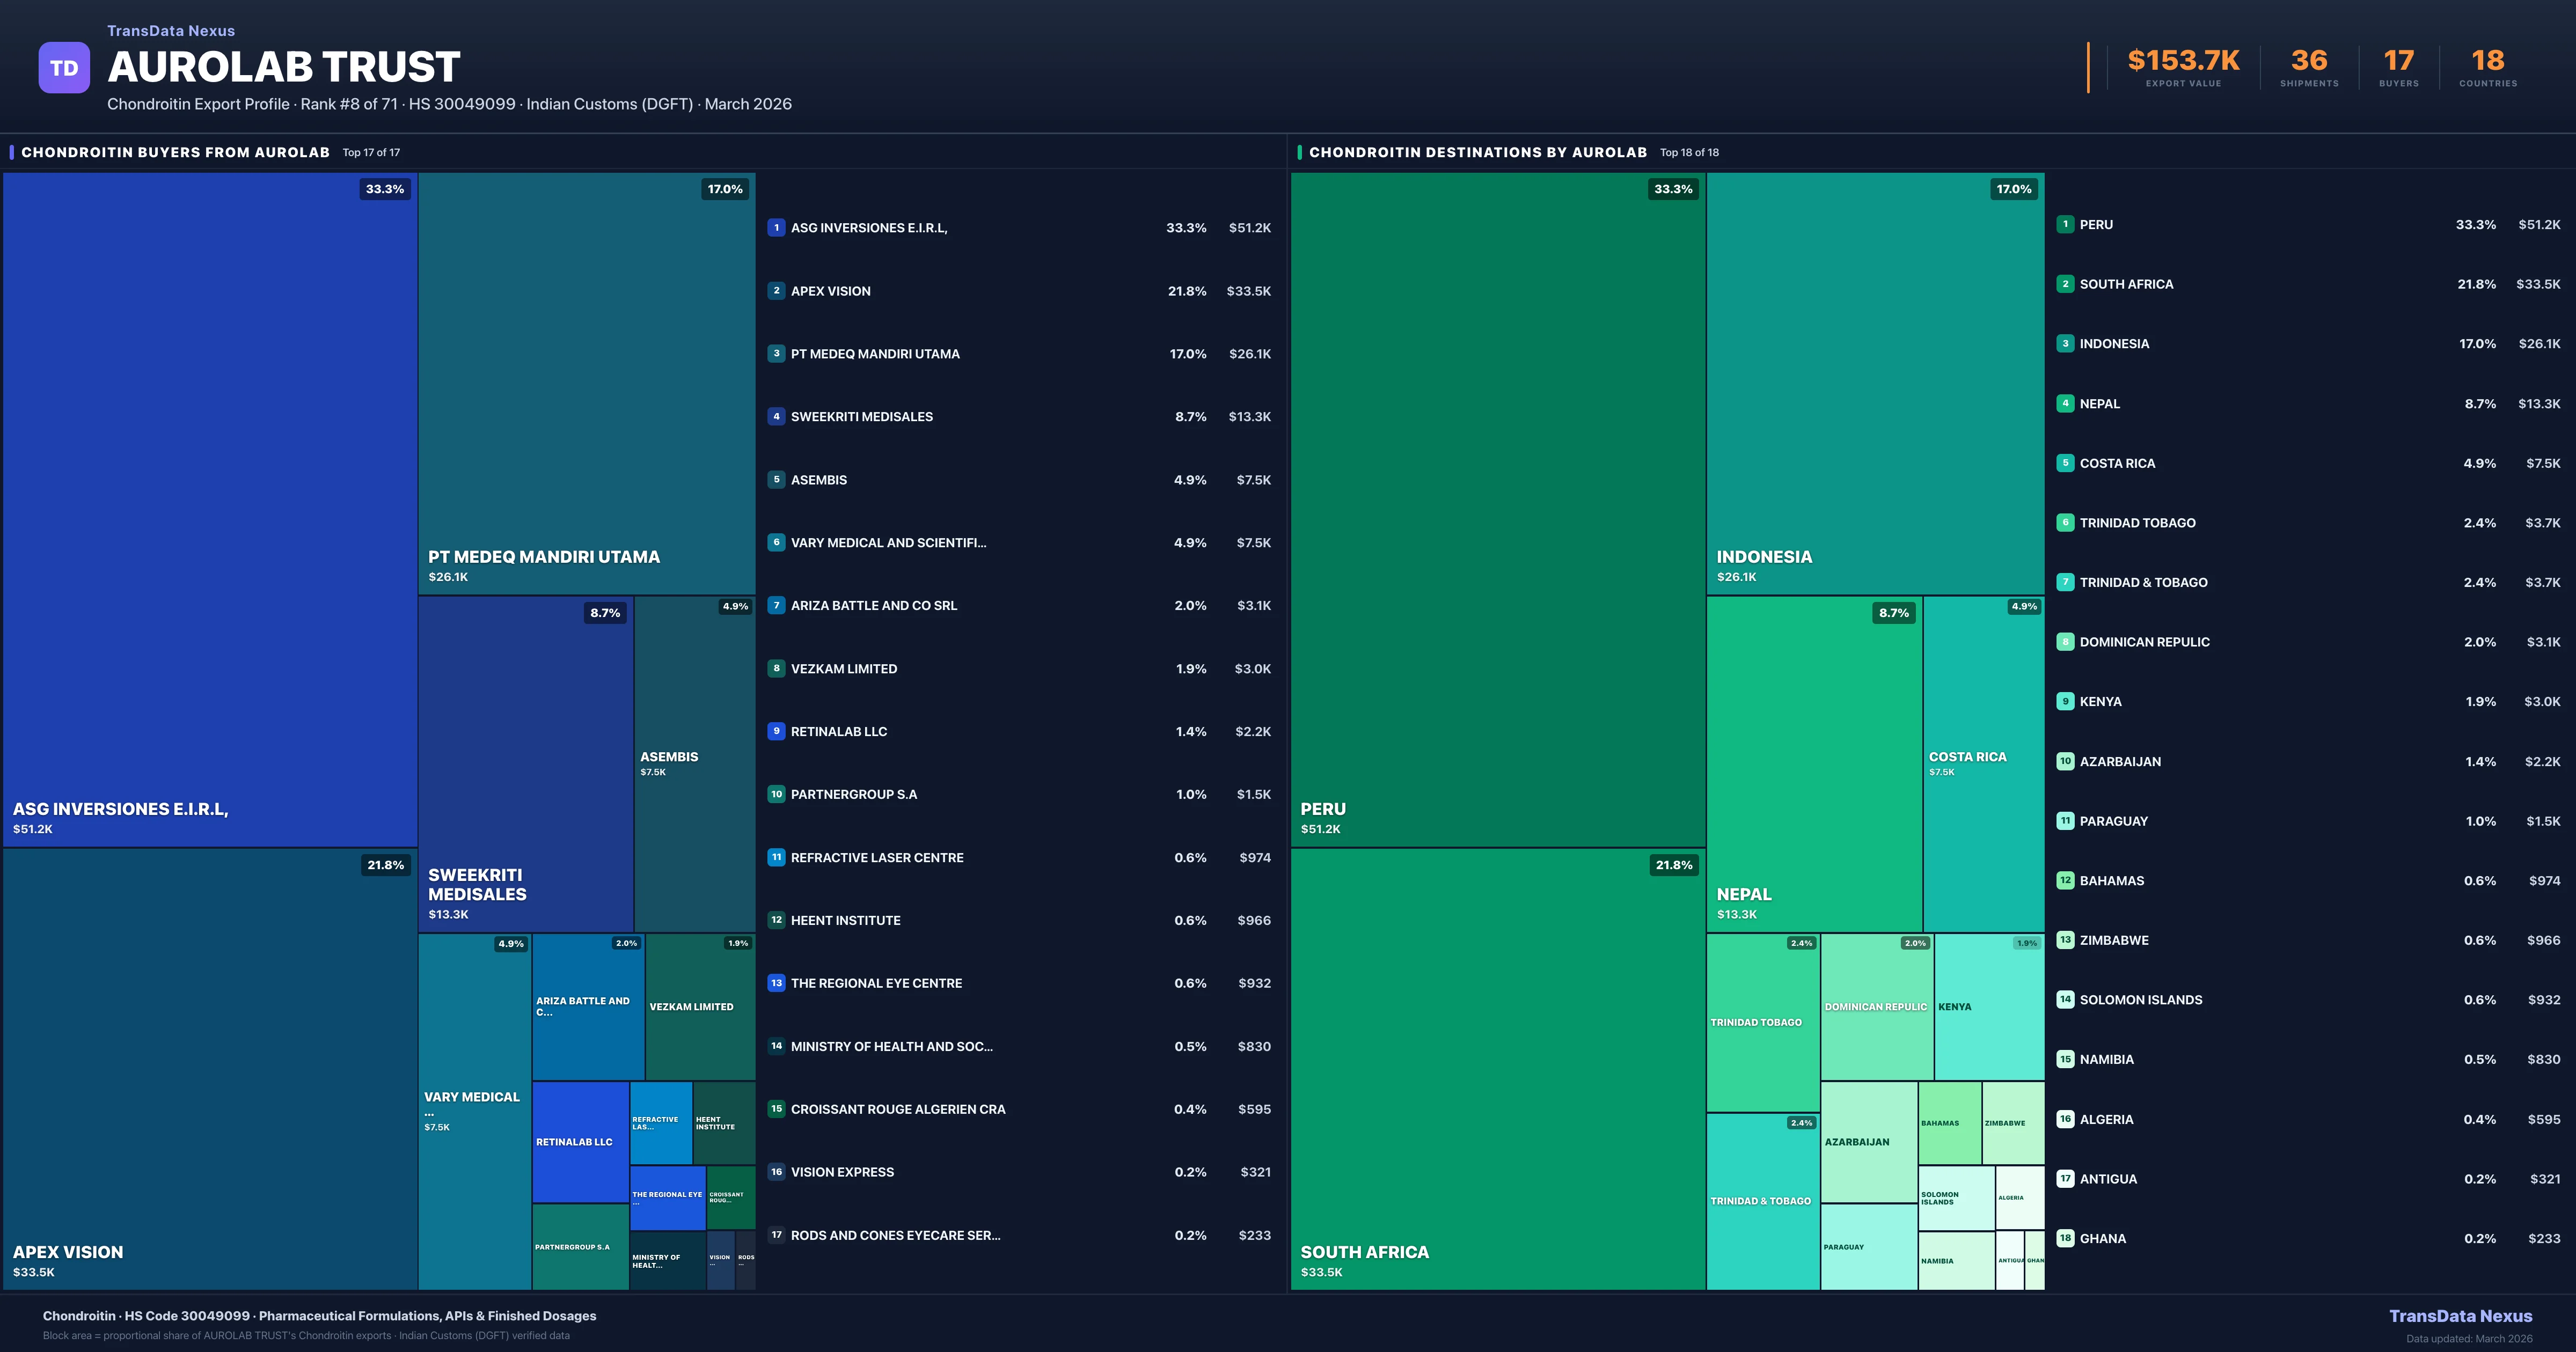Click rank badge 18 beside GHANA
Viewport: 2576px width, 1352px height.
(2065, 1238)
